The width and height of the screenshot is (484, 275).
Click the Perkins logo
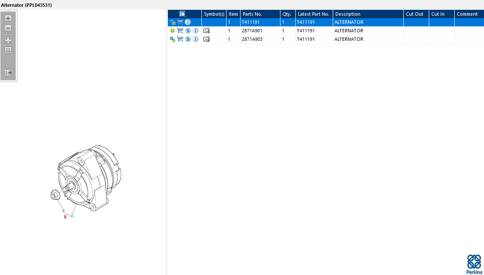tap(474, 264)
